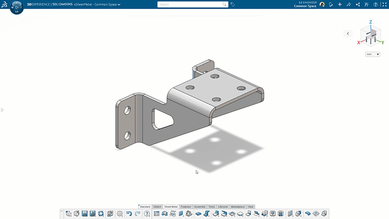Switch to the Features tab
The image size is (389, 219).
[x=186, y=207]
